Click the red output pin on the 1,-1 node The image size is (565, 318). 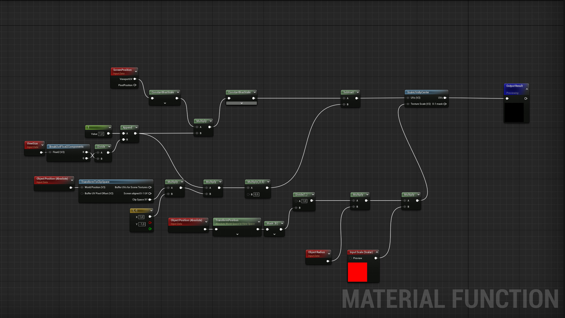[150, 223]
